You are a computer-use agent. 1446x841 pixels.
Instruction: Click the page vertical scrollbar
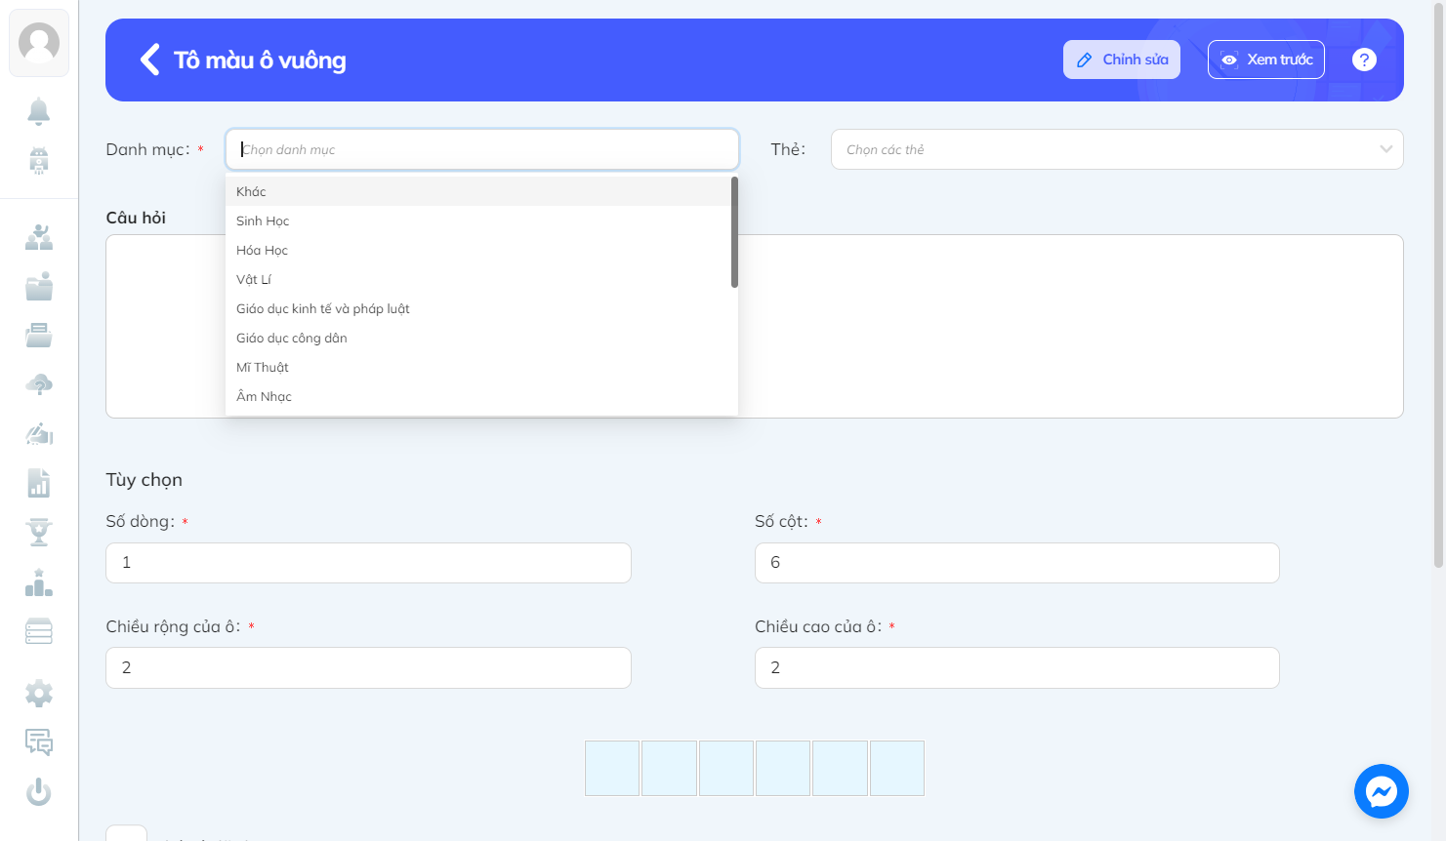click(1438, 283)
